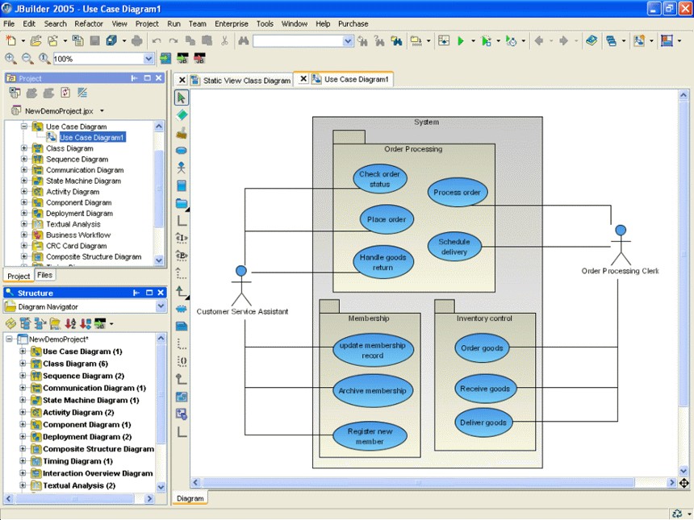The image size is (694, 520).
Task: Collapse the Use Case Diagram node in Project tree
Action: pyautogui.click(x=24, y=127)
